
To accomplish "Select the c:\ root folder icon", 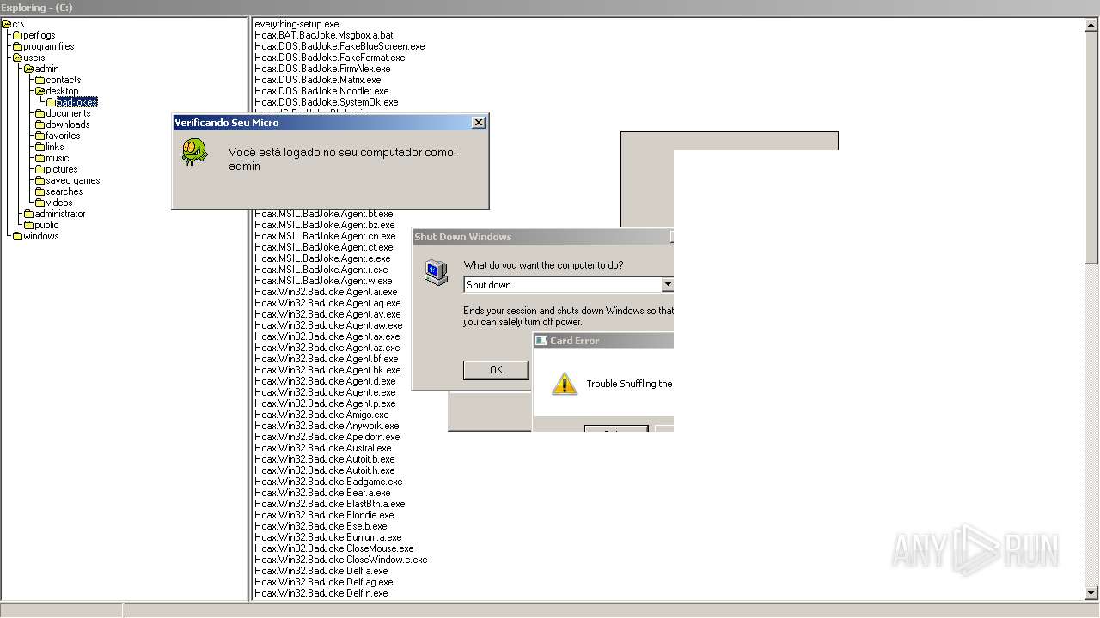I will [x=7, y=24].
